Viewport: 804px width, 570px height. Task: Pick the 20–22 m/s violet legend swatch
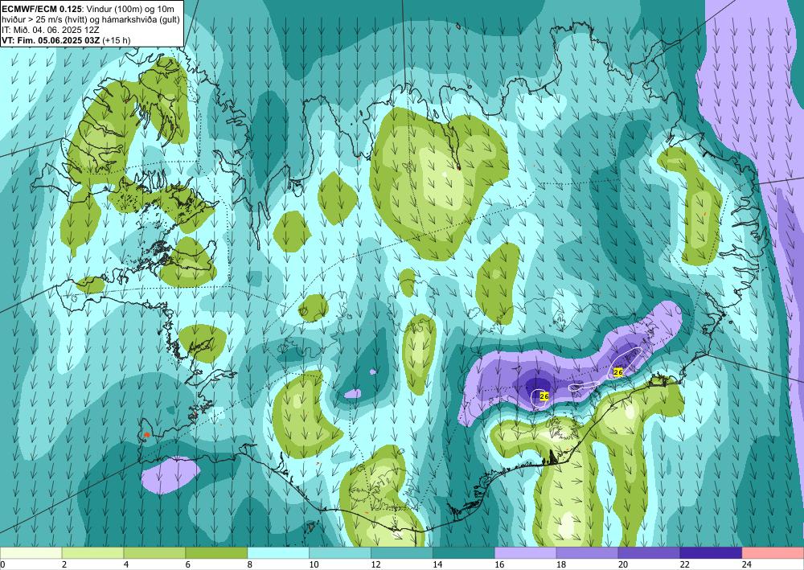coord(649,553)
